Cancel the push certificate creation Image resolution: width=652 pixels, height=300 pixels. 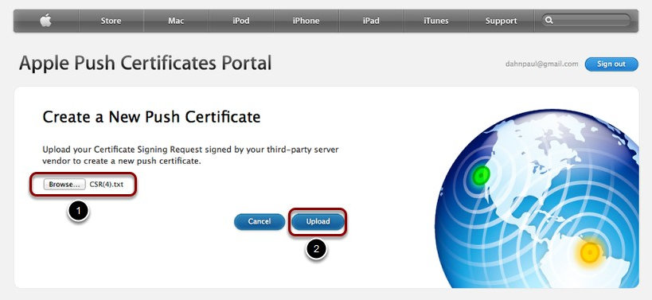(260, 221)
